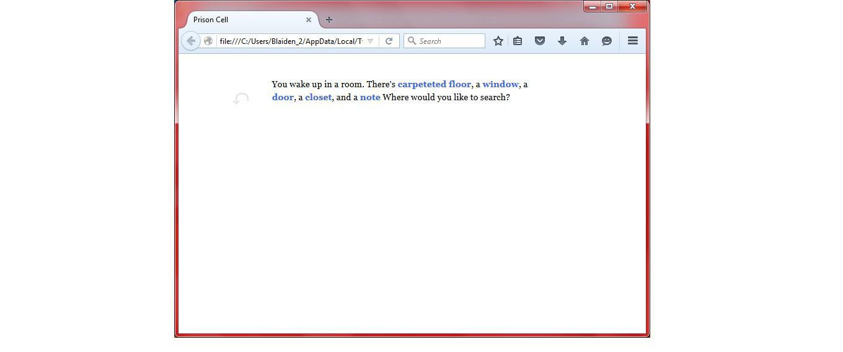Click the magnifier icon in search box
The width and height of the screenshot is (843, 352).
click(x=412, y=41)
